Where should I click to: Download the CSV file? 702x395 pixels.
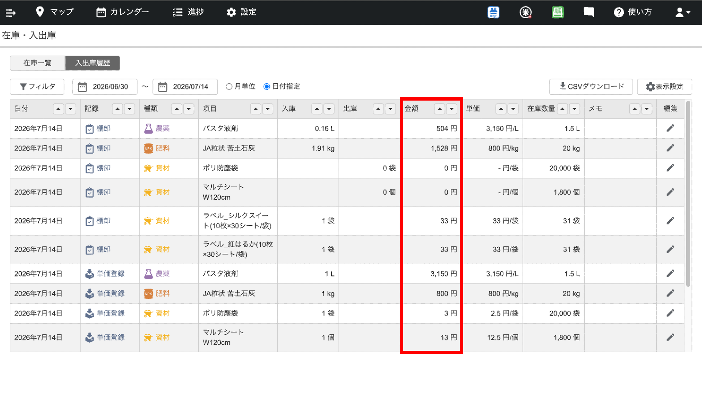tap(591, 87)
